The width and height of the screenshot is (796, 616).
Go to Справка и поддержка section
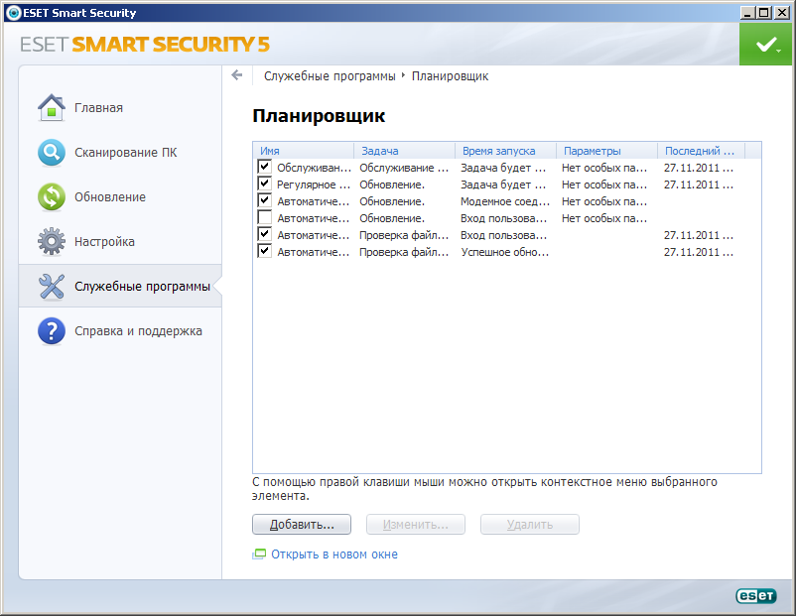click(x=138, y=331)
